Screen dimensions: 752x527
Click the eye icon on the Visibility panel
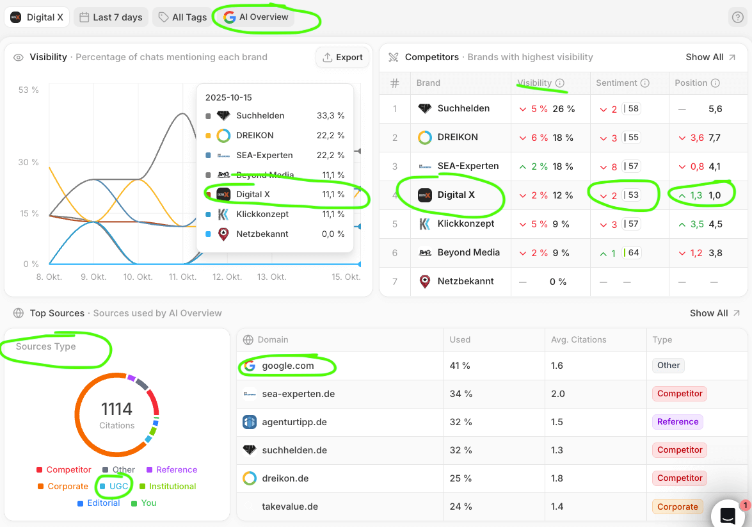[x=20, y=57]
